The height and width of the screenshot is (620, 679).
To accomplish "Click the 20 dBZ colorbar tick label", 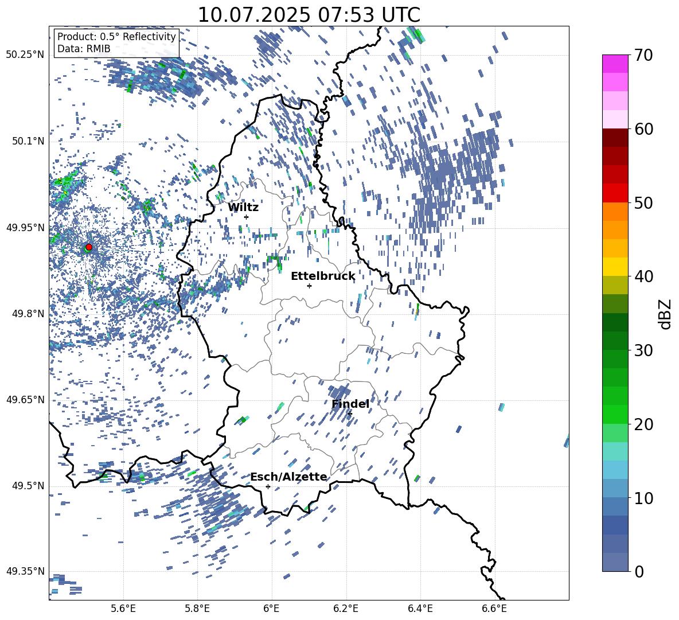I will tap(643, 424).
